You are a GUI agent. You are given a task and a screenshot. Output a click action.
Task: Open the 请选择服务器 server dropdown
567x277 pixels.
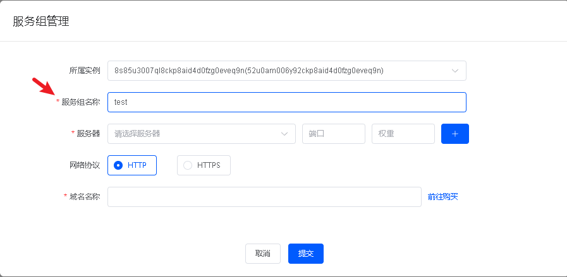coord(196,134)
